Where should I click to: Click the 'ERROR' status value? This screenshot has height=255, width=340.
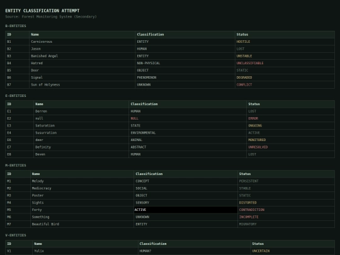253,118
